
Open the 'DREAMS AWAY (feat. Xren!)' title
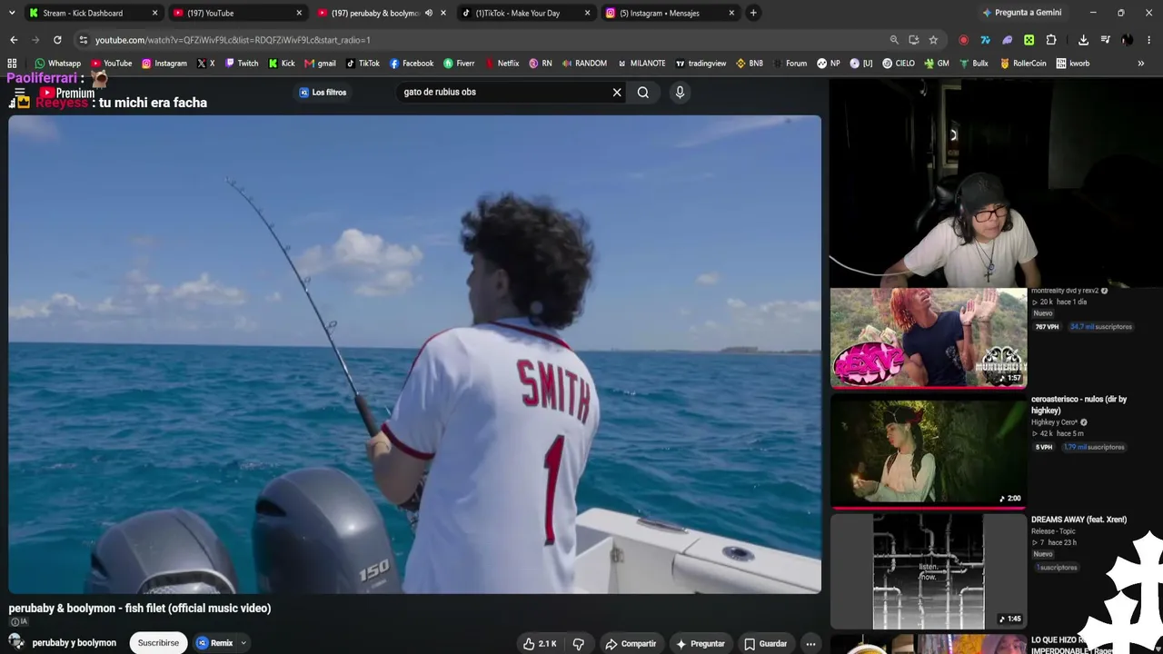(x=1079, y=520)
